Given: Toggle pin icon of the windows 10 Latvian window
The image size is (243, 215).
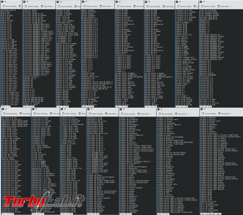Looking at the screenshot, I should [124, 109].
